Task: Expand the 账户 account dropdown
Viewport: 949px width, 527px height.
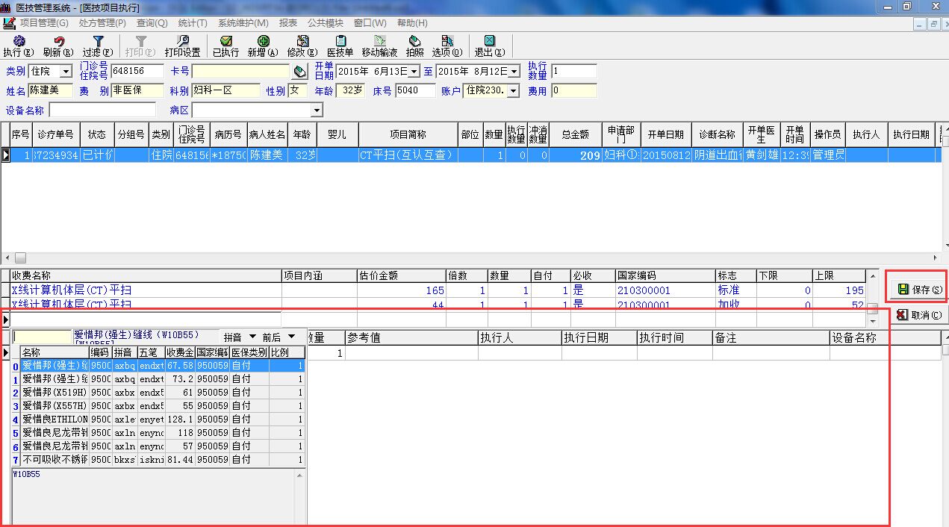Action: coord(513,91)
